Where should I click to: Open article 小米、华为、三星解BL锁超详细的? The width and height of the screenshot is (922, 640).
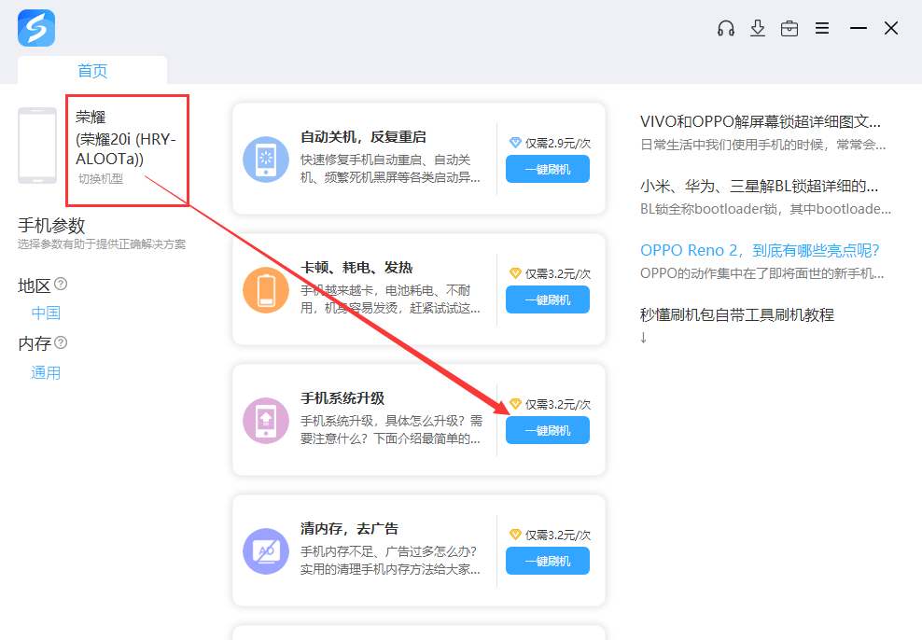coord(759,187)
